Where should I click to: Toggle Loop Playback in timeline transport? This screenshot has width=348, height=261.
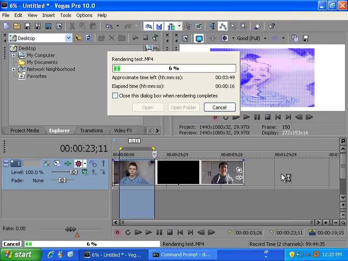[x=127, y=232]
